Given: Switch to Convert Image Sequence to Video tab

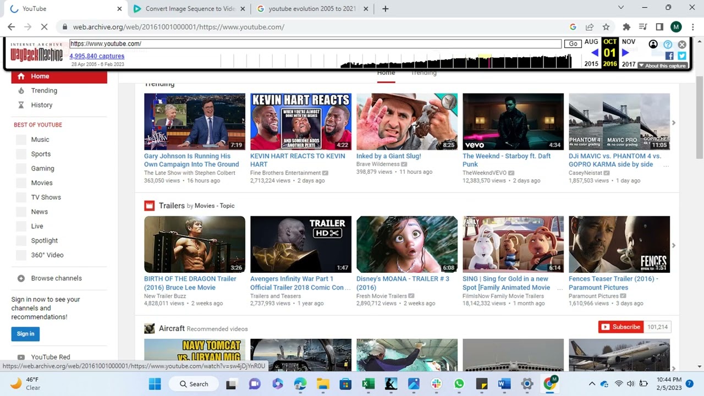Looking at the screenshot, I should [x=189, y=9].
